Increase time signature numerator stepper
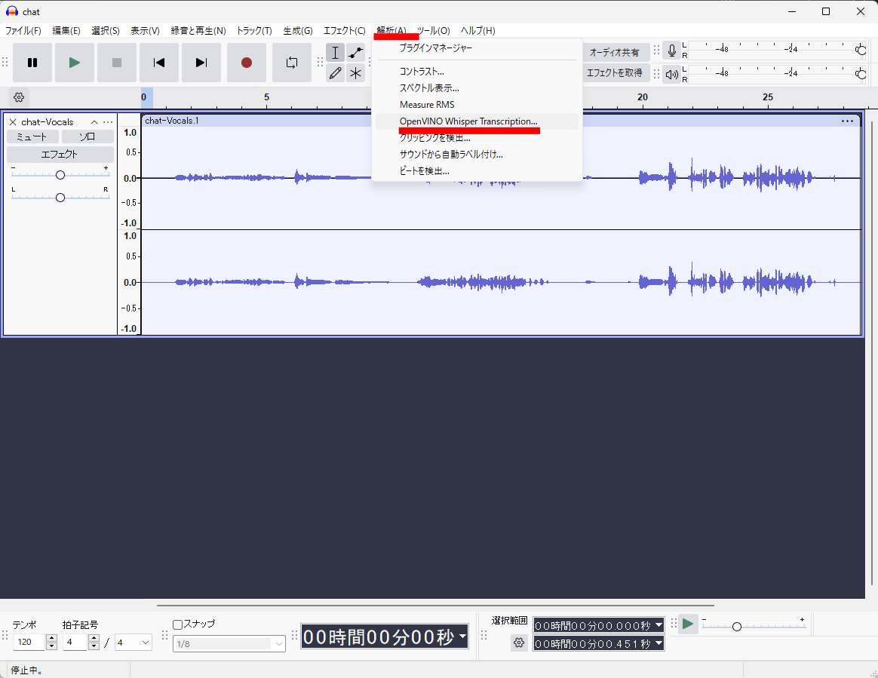Screen dimensions: 878x678 pos(94,638)
